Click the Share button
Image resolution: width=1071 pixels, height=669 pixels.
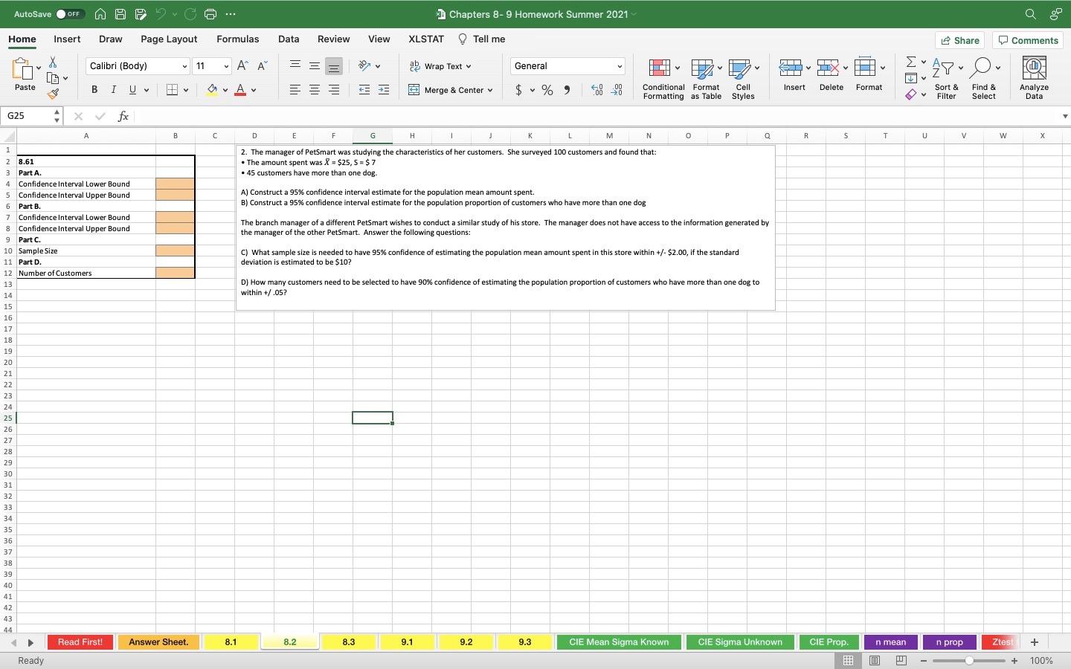click(x=959, y=40)
